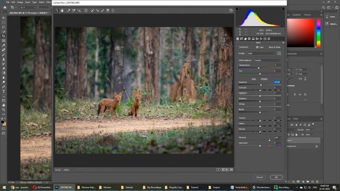
Task: Open the Effects (fx) panel tab icon
Action: pos(261,39)
